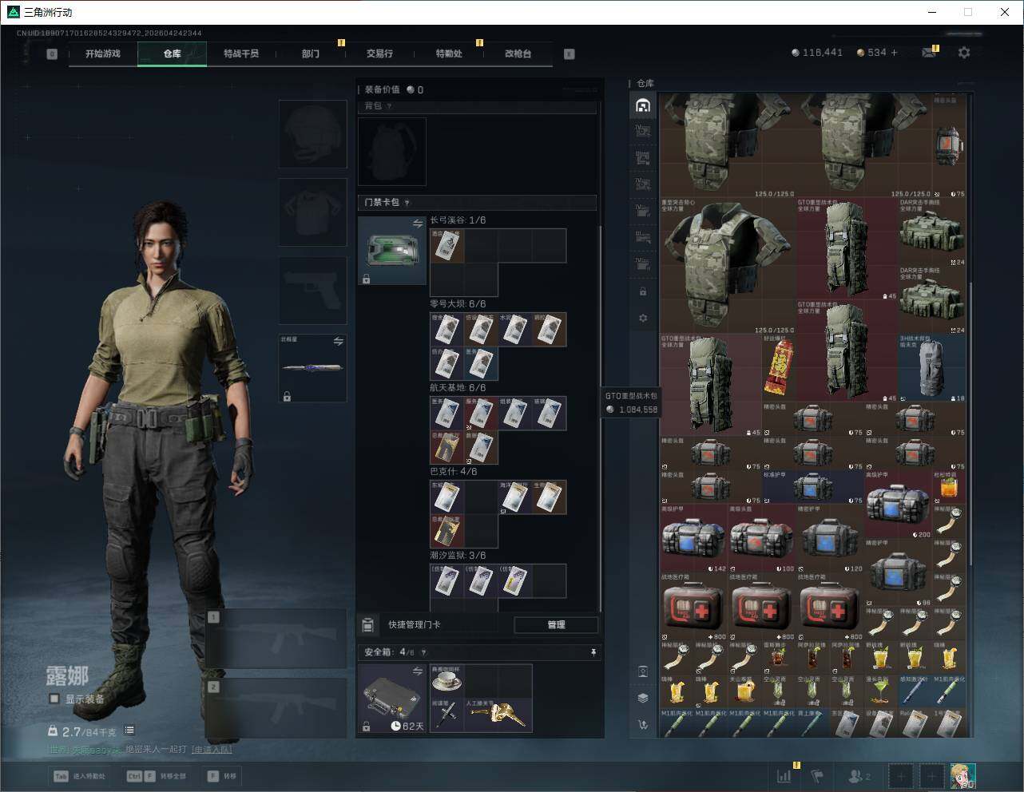Select the main warehouse storage icon
The image size is (1024, 792).
tap(643, 105)
